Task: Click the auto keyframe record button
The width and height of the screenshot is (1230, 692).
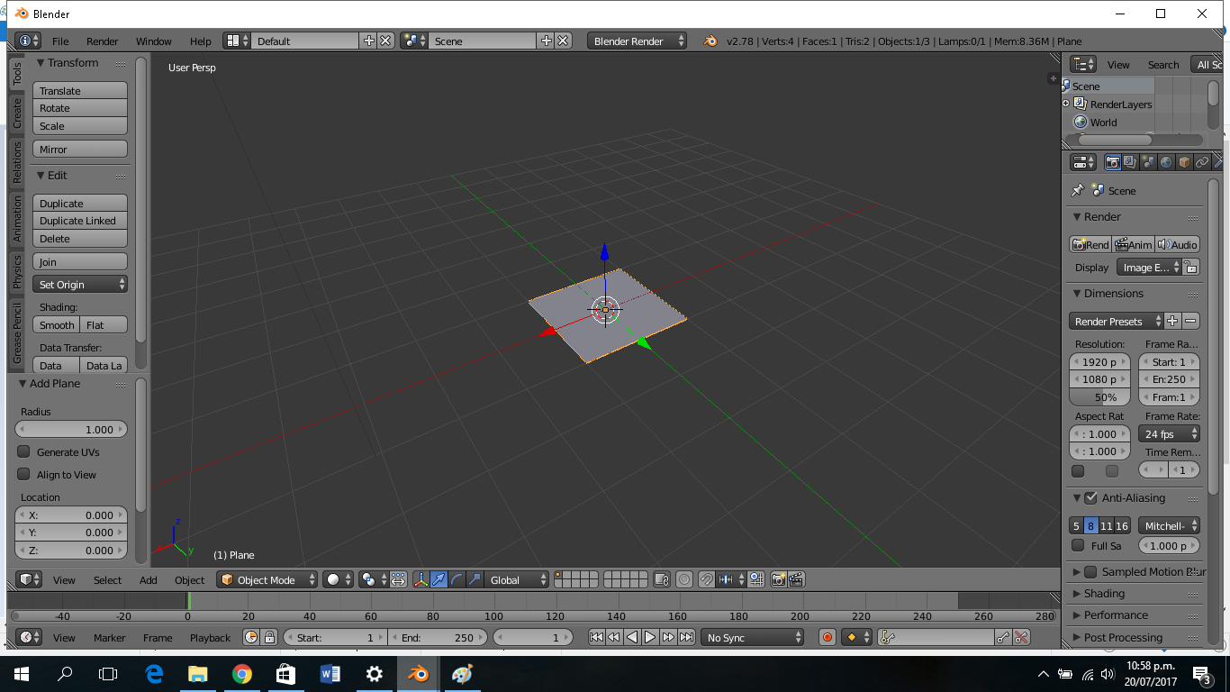Action: pos(828,638)
